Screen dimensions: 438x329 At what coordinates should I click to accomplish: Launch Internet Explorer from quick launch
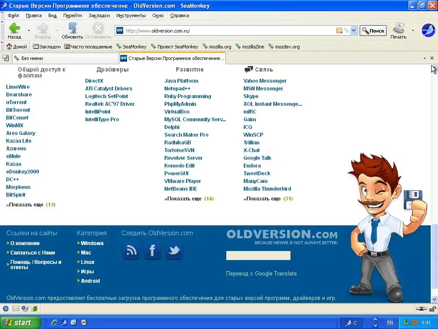coord(54,323)
